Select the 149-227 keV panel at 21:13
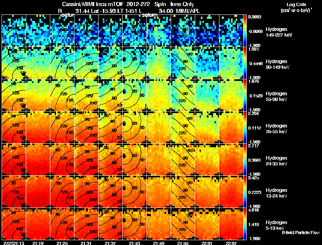The width and height of the screenshot is (322, 245). pos(14,31)
